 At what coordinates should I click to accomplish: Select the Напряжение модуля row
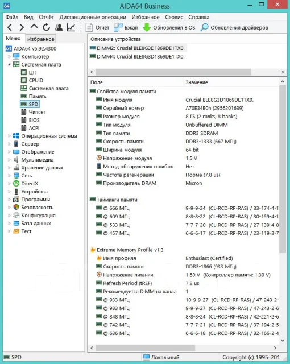pyautogui.click(x=183, y=158)
